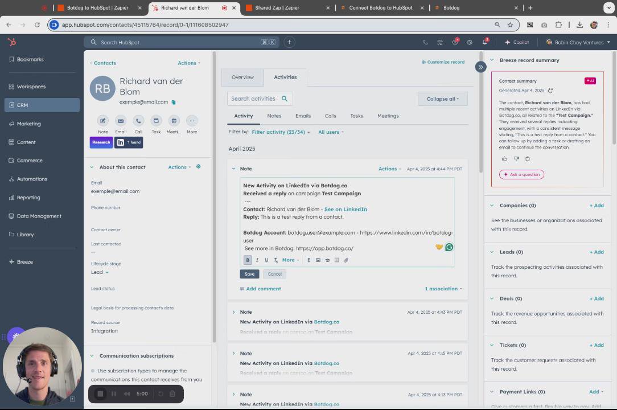
Task: Switch to the Overview tab
Action: pyautogui.click(x=242, y=77)
